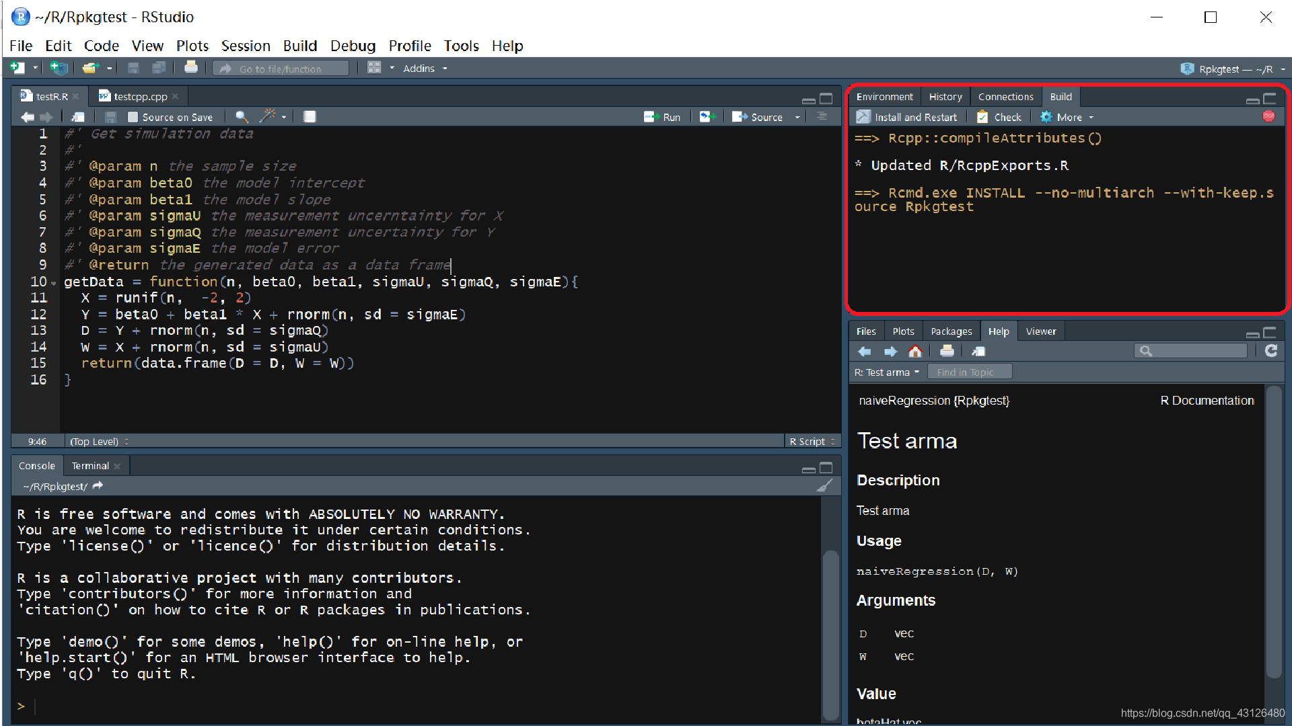This screenshot has height=726, width=1292.
Task: Open the Files tab
Action: click(x=866, y=331)
